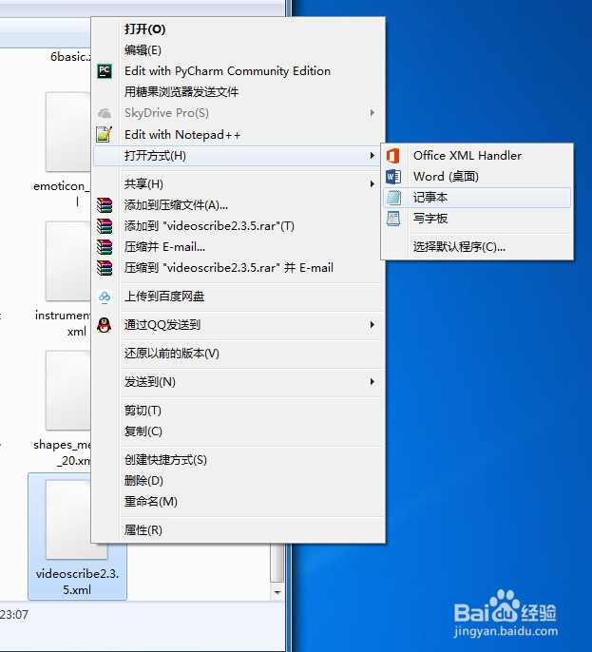Click explorer scrollbar down arrow
This screenshot has width=592, height=652.
[277, 592]
